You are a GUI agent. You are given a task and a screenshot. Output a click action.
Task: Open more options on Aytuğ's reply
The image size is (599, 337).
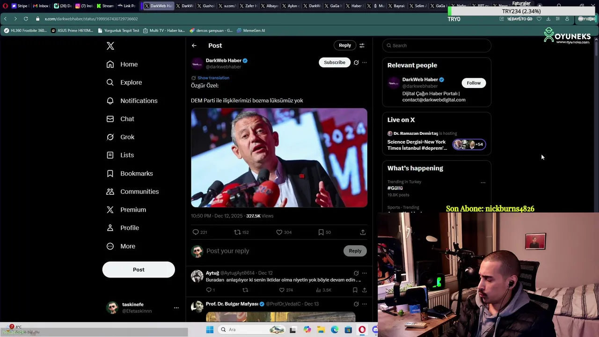(x=365, y=273)
